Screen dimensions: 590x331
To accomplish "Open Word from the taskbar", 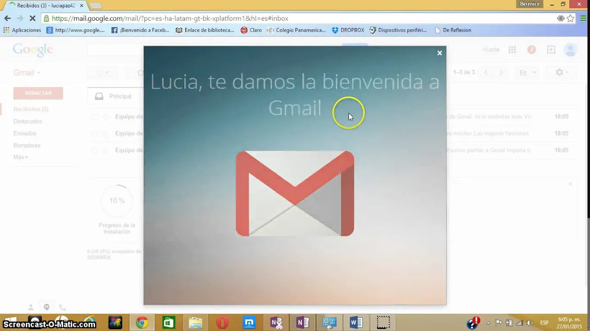I will (356, 323).
